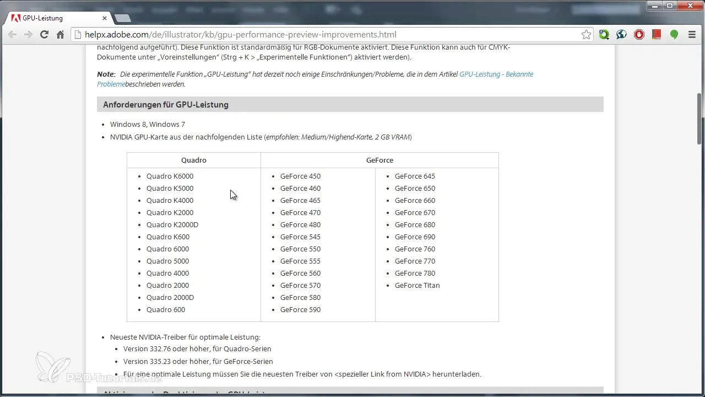Viewport: 705px width, 397px height.
Task: Open the green Hangouts extension icon
Action: pos(674,35)
